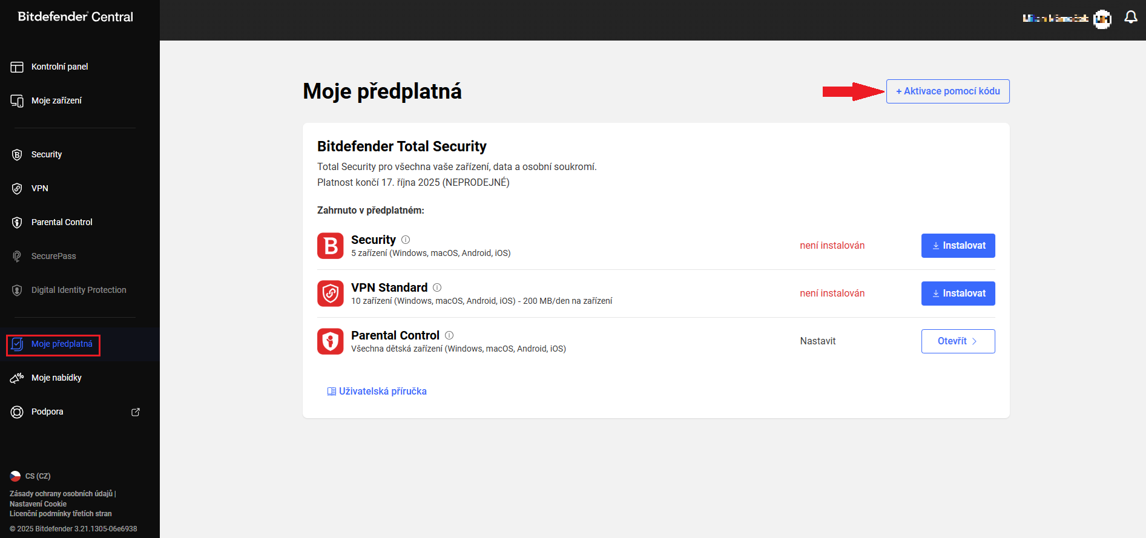Click the Bitdefender Total Security heading
This screenshot has width=1146, height=538.
pos(402,146)
